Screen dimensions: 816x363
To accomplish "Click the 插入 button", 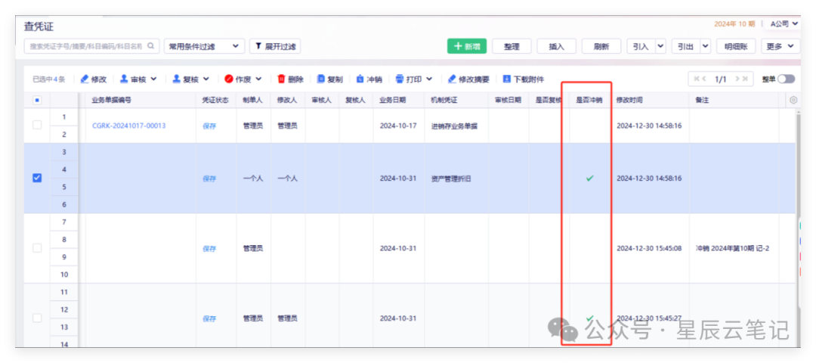I will (x=556, y=46).
